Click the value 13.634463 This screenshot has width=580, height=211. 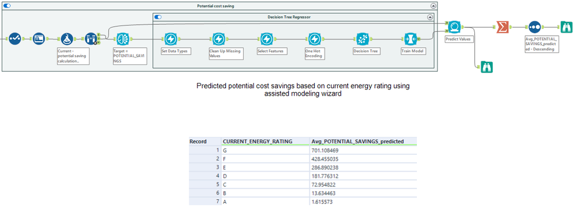(324, 193)
